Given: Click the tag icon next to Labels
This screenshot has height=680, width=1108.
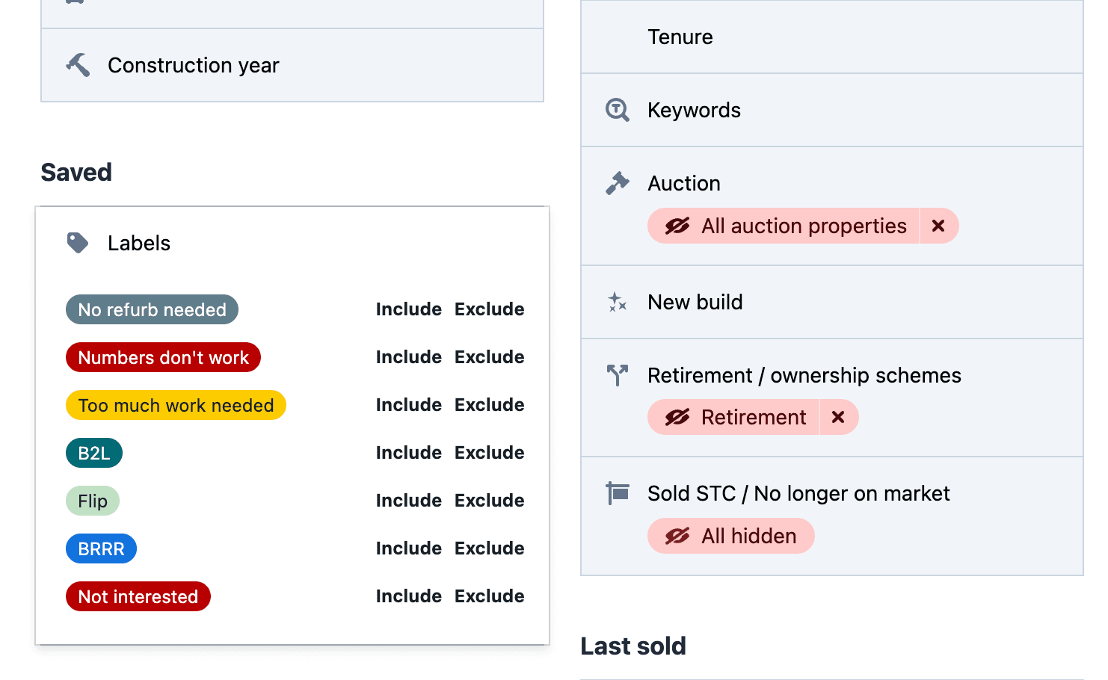Looking at the screenshot, I should pos(78,242).
